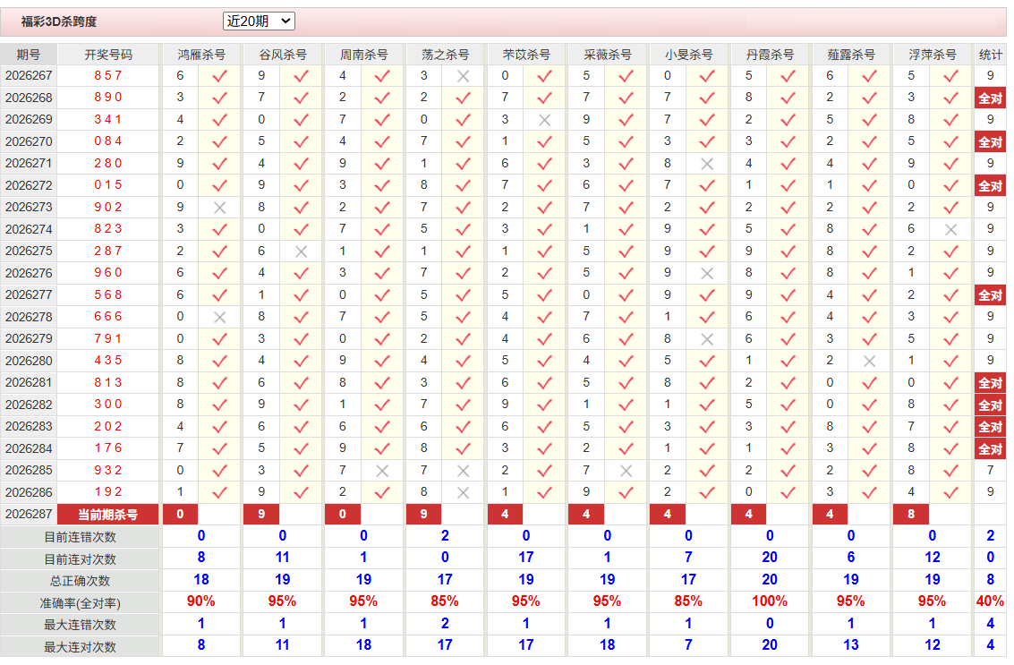Click the check mark in row 2026286 under 浮萍杀号
Viewport: 1014px width, 665px height.
point(950,493)
